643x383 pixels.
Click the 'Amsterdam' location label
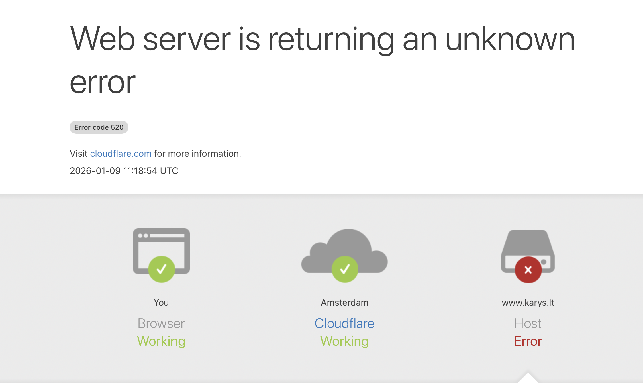point(345,303)
